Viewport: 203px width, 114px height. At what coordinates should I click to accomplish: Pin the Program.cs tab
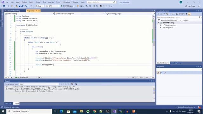pos(36,11)
